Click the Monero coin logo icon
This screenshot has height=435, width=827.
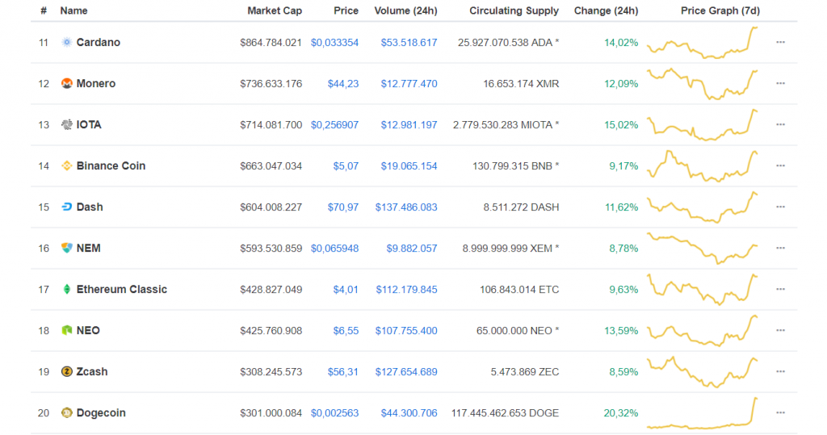coord(66,83)
